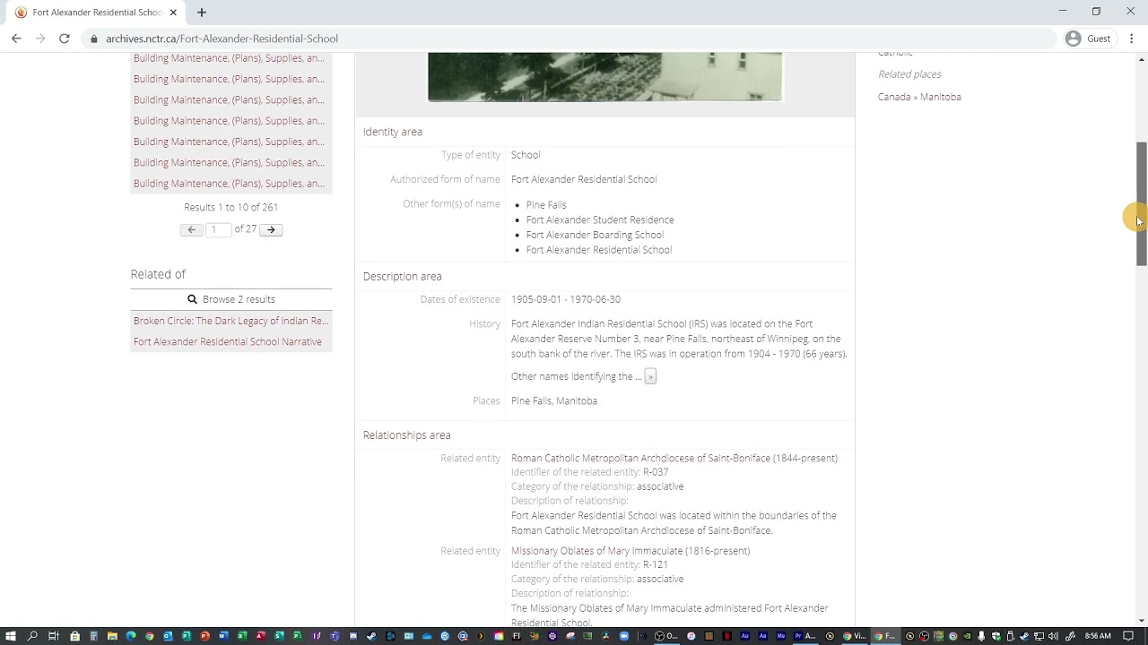Go to next results page arrow
This screenshot has width=1148, height=645.
[271, 230]
